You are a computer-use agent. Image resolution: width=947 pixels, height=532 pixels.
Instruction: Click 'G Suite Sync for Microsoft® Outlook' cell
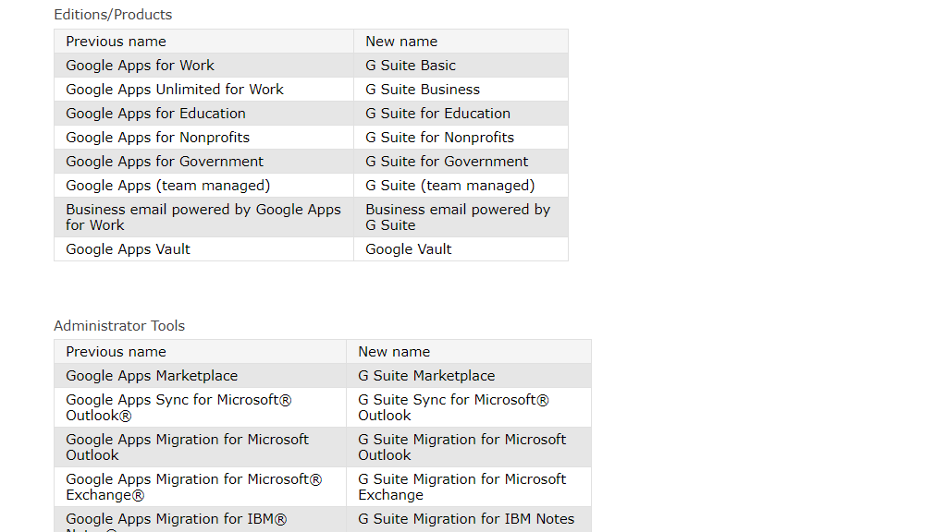[x=469, y=407]
